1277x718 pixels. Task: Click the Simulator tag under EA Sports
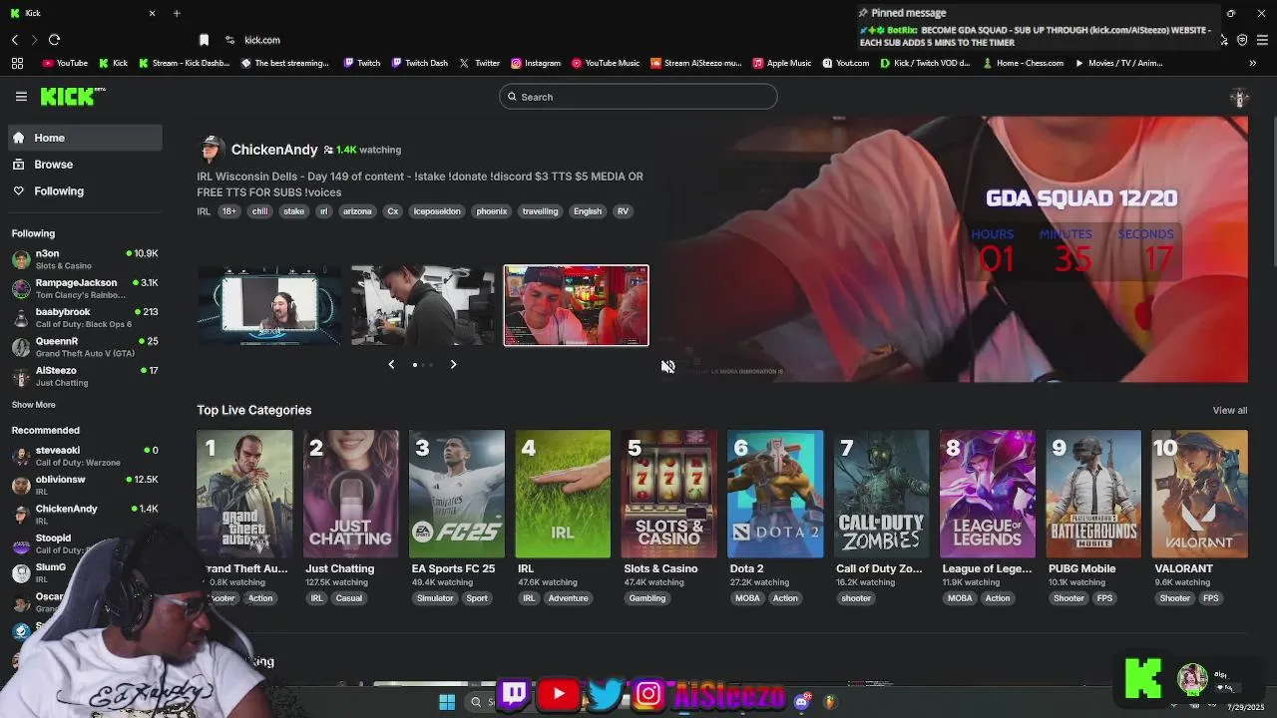[435, 598]
